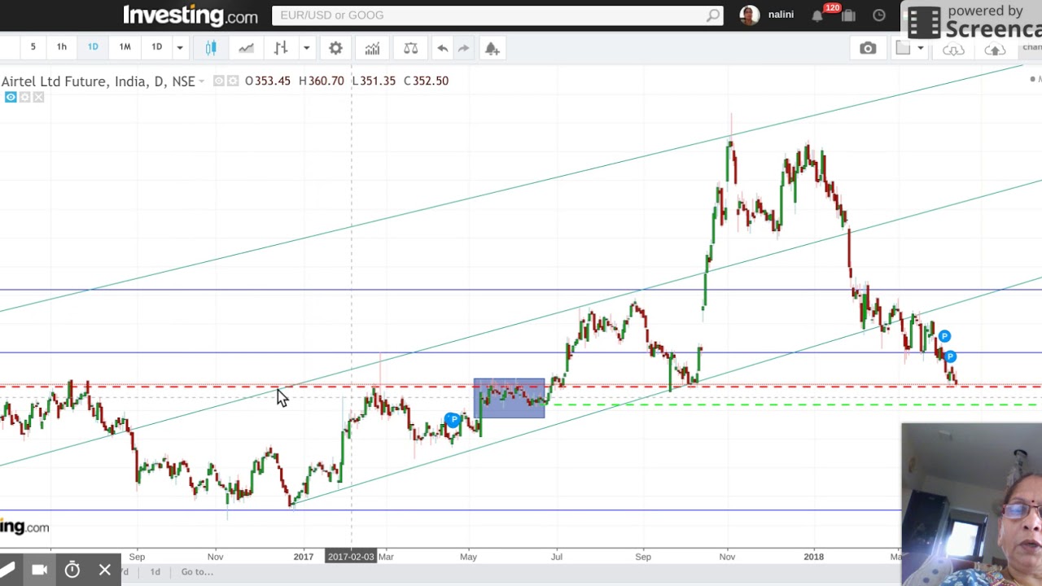The image size is (1042, 586).
Task: Expand the timeframe interval dropdown arrow
Action: [x=180, y=48]
